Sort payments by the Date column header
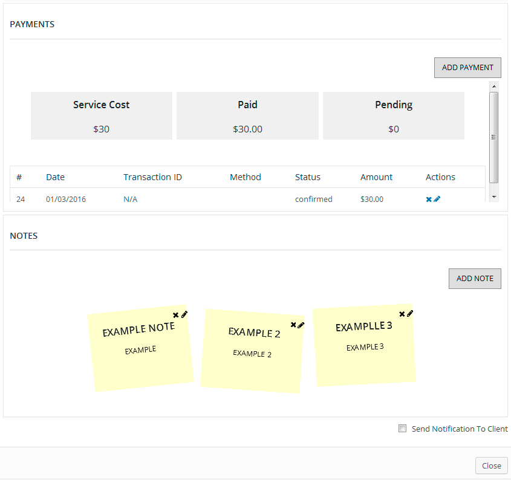 (x=55, y=177)
